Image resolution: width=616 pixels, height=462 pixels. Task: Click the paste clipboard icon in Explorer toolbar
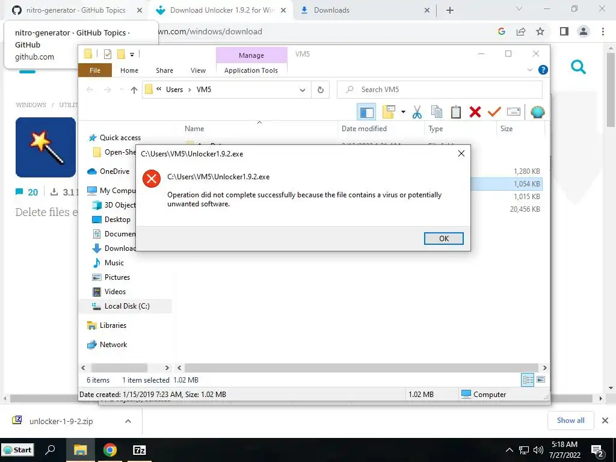[456, 112]
